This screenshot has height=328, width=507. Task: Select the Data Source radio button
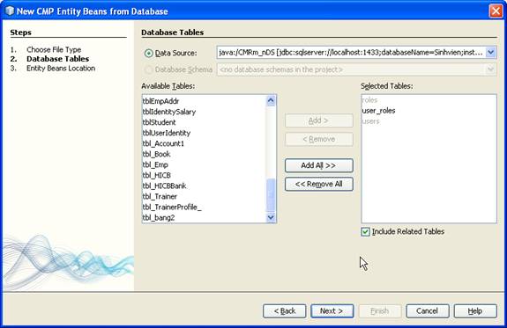pos(148,54)
